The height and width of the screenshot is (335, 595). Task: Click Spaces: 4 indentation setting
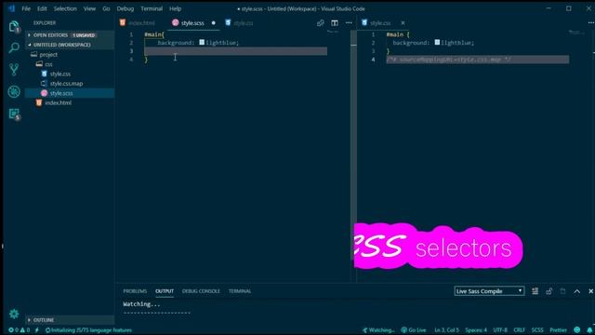coord(476,330)
